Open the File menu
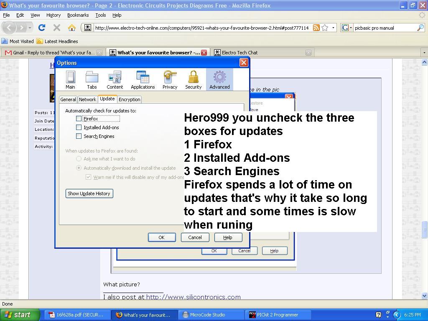 click(6, 15)
